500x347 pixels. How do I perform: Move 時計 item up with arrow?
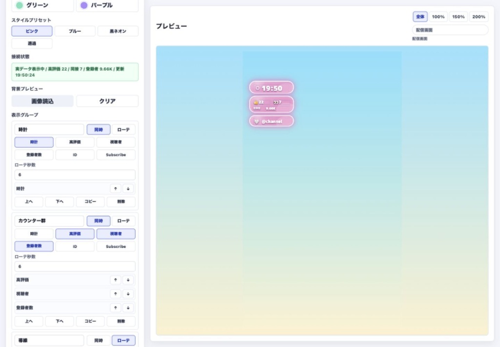[x=115, y=189]
